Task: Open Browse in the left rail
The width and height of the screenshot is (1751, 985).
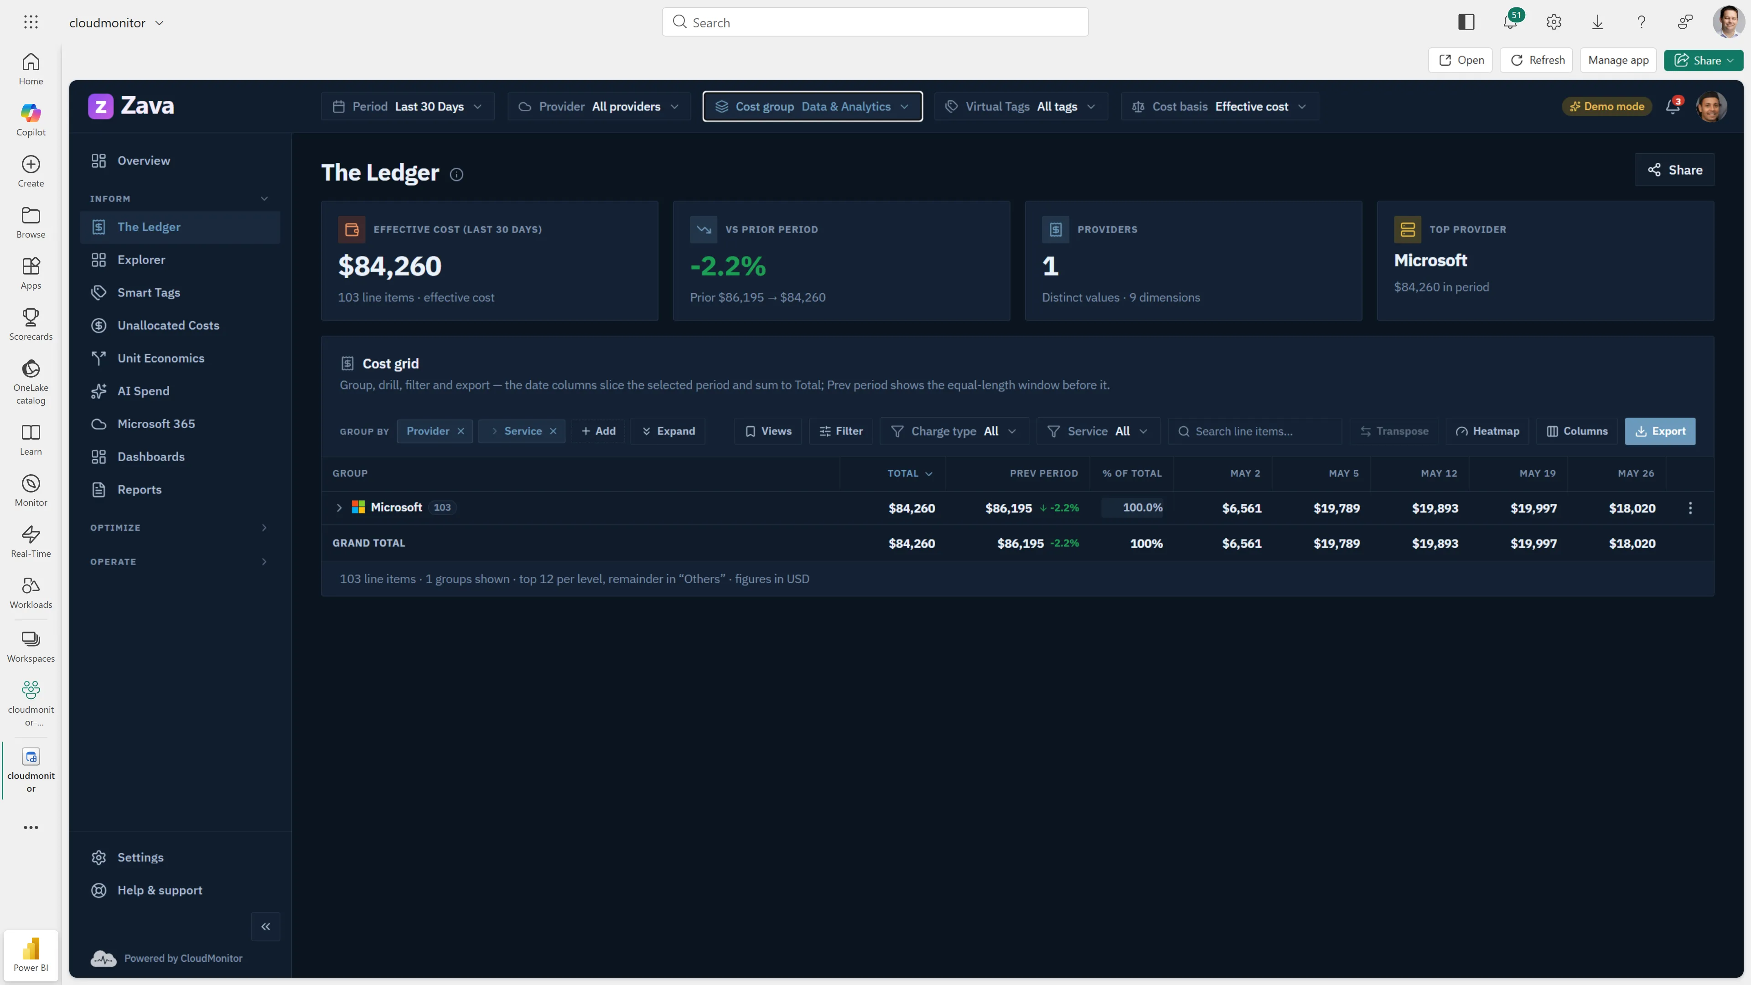Action: [x=31, y=222]
